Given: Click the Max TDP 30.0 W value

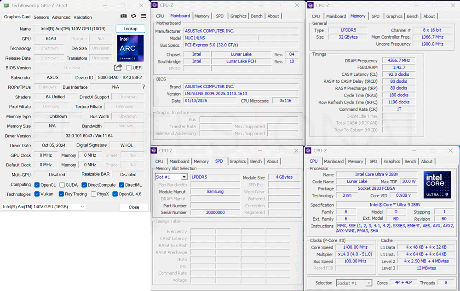Looking at the screenshot, I should coord(408,182).
